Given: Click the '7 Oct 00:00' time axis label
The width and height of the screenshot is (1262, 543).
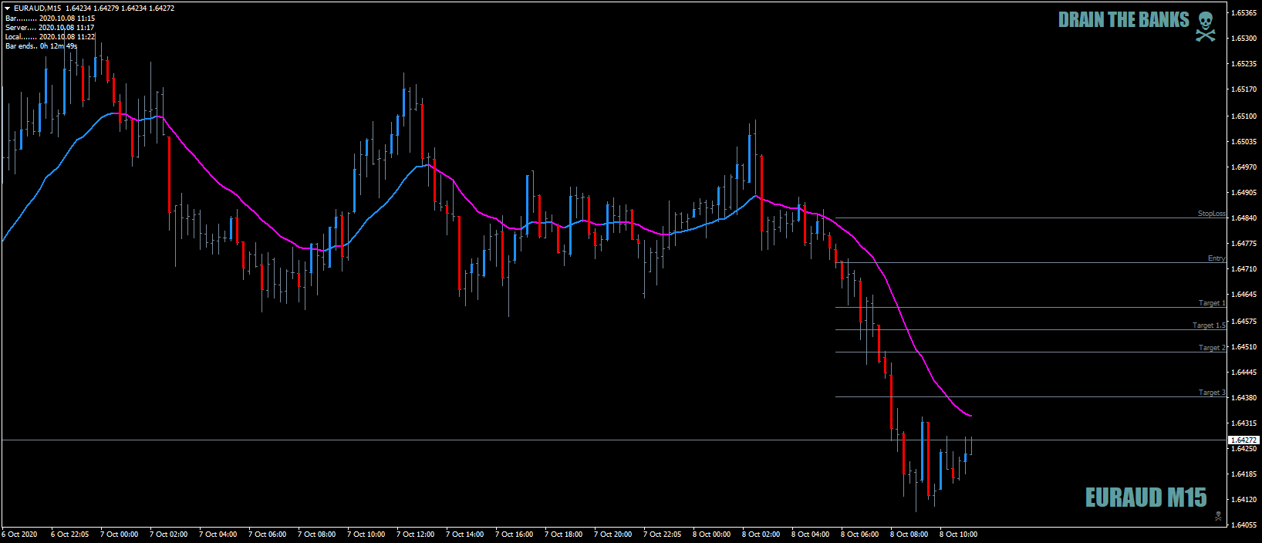Looking at the screenshot, I should pyautogui.click(x=119, y=535).
